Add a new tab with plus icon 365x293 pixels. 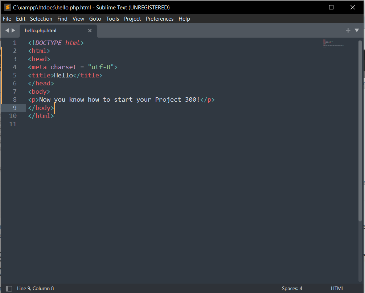coord(348,30)
